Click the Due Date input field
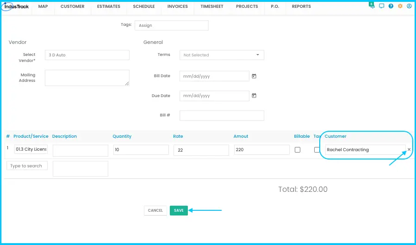Viewport: 416px width, 245px height. pos(214,96)
